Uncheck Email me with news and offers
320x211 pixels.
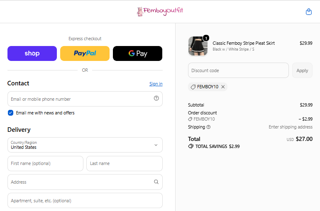11,113
